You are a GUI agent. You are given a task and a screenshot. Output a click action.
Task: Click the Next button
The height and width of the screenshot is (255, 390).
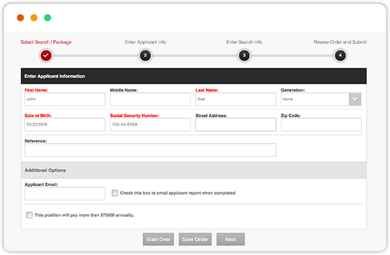(230, 240)
